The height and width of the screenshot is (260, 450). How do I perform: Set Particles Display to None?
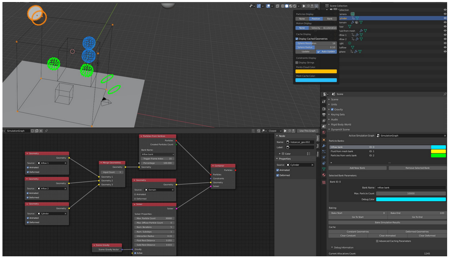302,19
